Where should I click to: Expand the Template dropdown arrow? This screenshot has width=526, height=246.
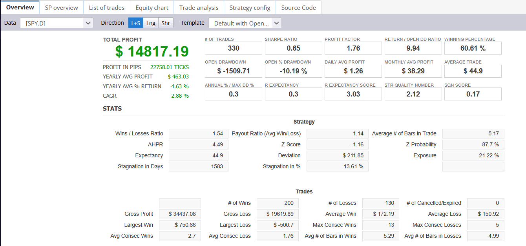277,23
